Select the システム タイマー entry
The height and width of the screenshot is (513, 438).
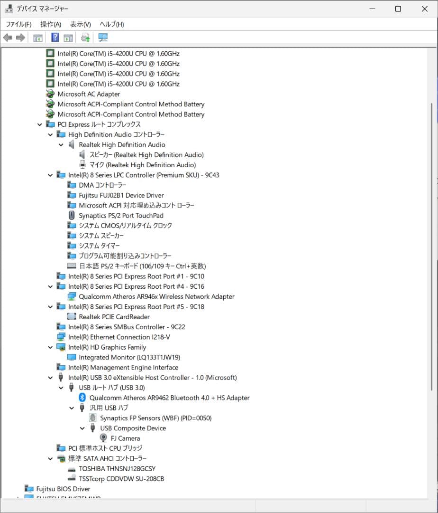(x=99, y=246)
